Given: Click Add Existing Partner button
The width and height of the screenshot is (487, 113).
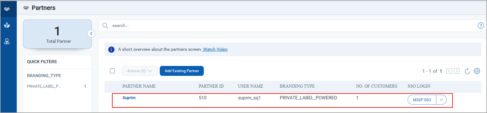Looking at the screenshot, I should (182, 71).
